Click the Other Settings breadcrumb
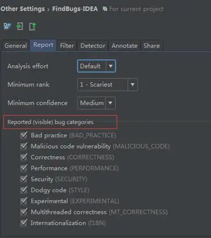Image resolution: width=211 pixels, height=238 pixels. coord(23,9)
